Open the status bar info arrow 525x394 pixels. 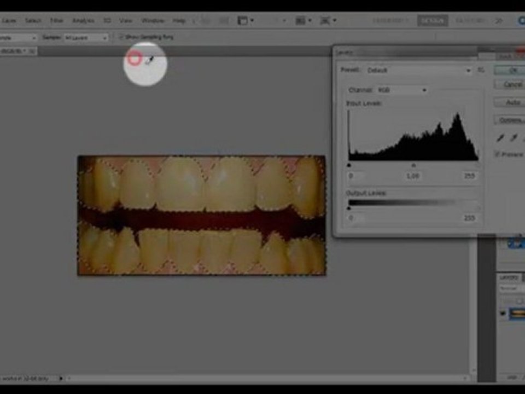coord(61,379)
